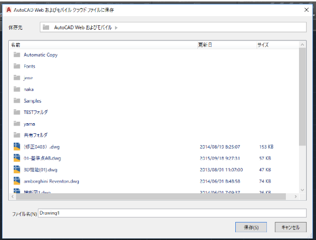Select the yama folder name
Image resolution: width=316 pixels, height=240 pixels.
point(29,124)
